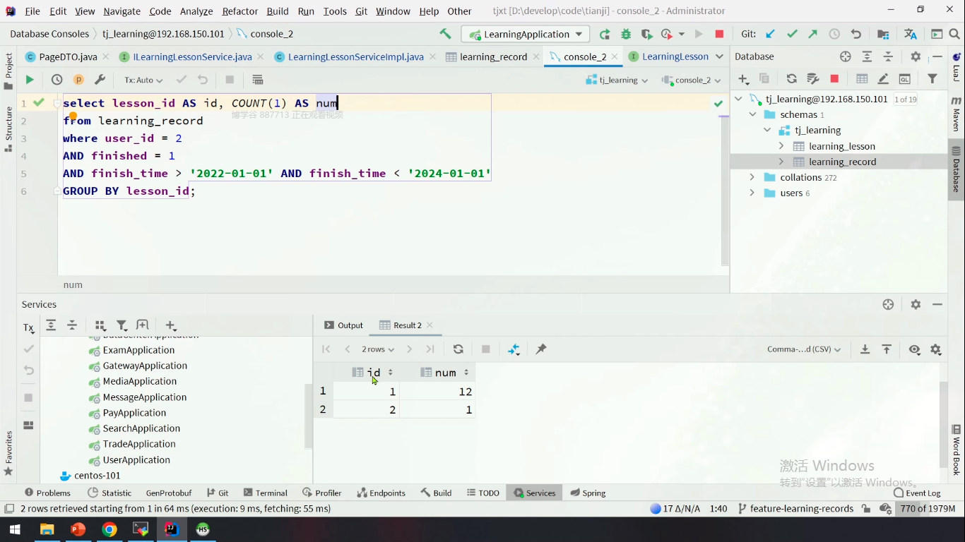This screenshot has height=542, width=965.
Task: Switch to the Output tab
Action: click(343, 325)
